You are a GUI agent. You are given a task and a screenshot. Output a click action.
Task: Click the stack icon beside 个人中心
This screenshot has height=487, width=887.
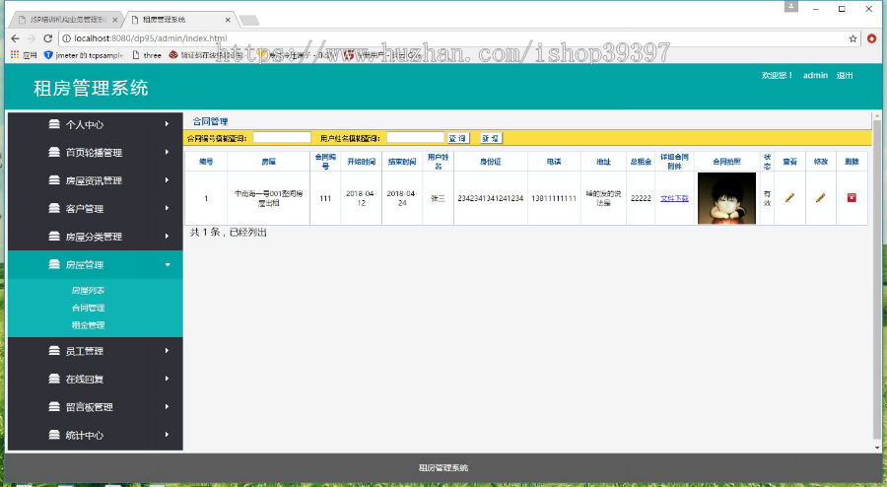(x=54, y=124)
